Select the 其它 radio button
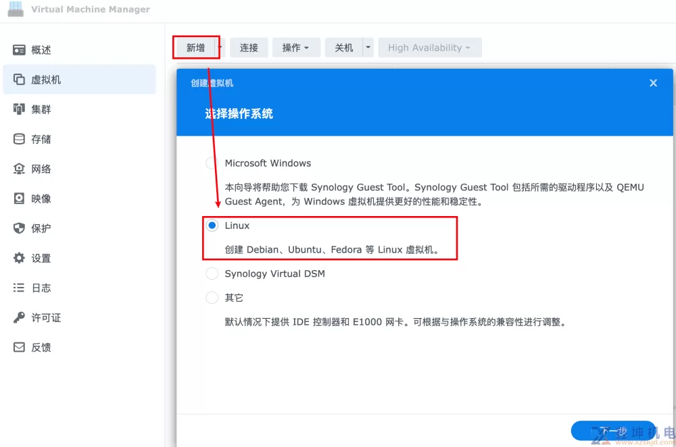This screenshot has width=676, height=447. (x=212, y=298)
